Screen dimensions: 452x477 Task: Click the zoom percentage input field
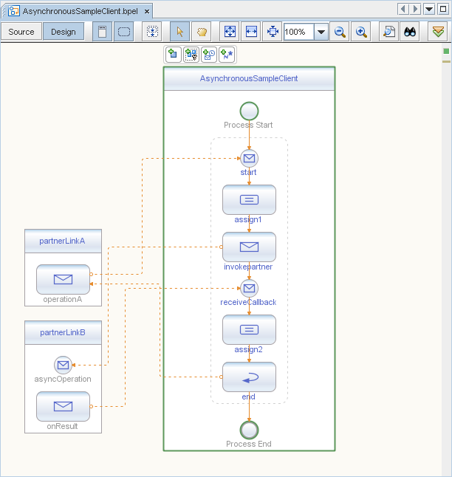click(298, 32)
